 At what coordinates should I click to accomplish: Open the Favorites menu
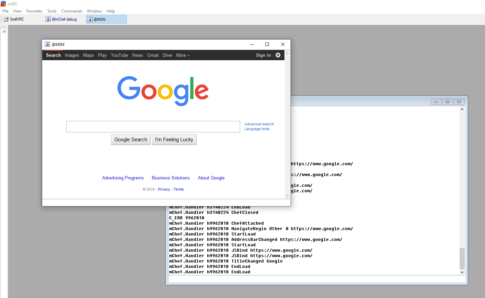tap(34, 11)
